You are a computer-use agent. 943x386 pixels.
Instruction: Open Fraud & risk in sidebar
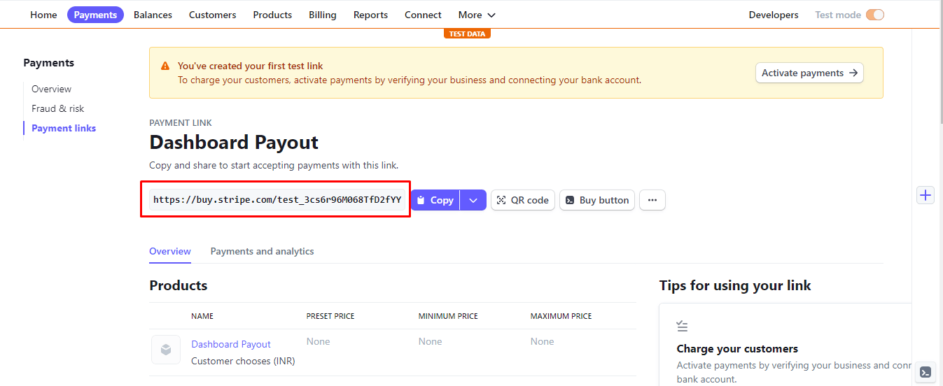pyautogui.click(x=57, y=108)
